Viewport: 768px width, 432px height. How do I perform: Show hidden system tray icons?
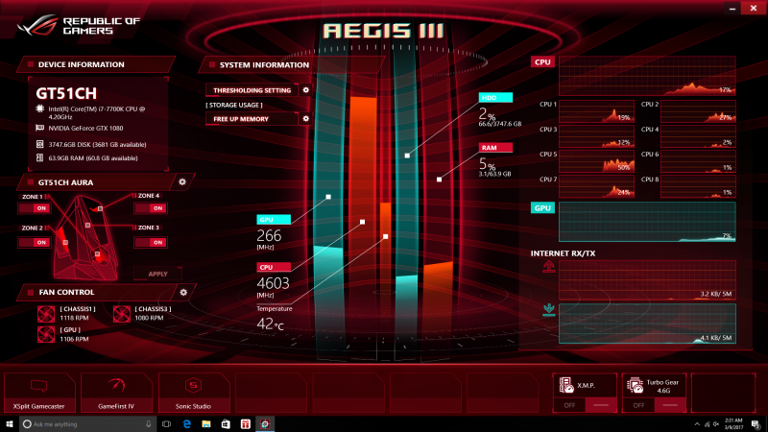[697, 424]
